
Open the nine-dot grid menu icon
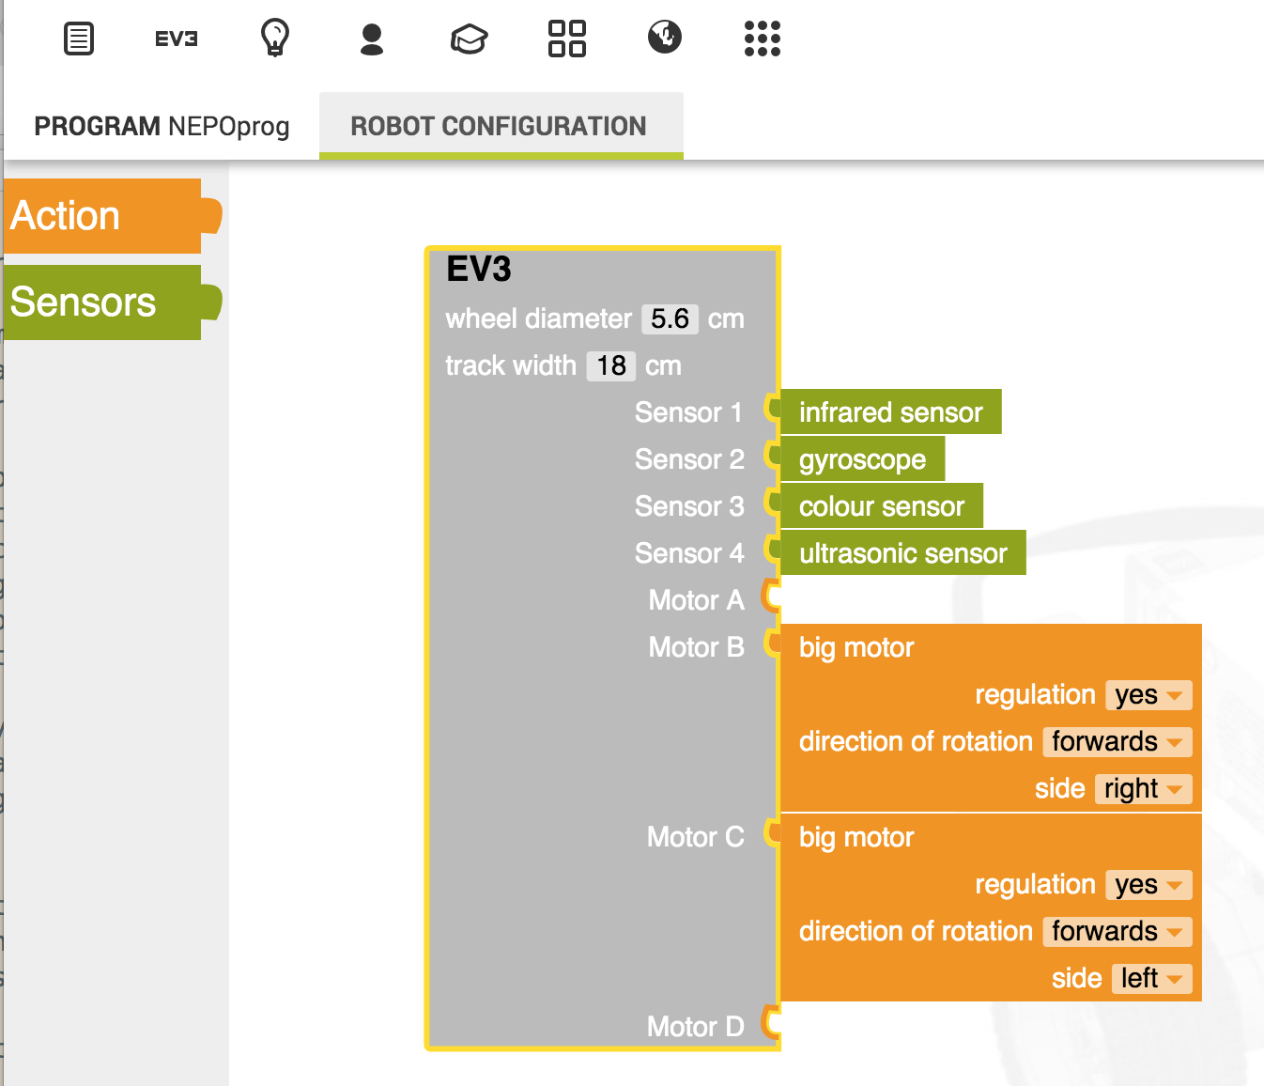pos(763,39)
